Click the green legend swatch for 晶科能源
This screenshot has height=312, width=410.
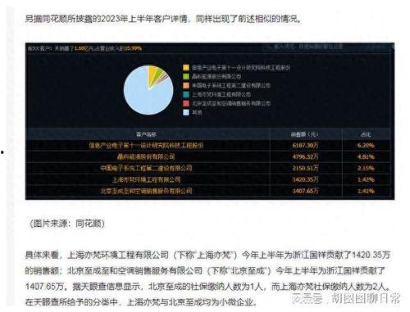(x=186, y=77)
